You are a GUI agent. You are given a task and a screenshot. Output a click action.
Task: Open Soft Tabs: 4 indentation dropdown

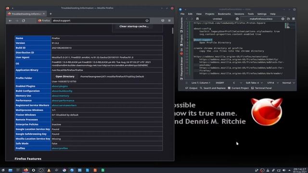[254, 83]
